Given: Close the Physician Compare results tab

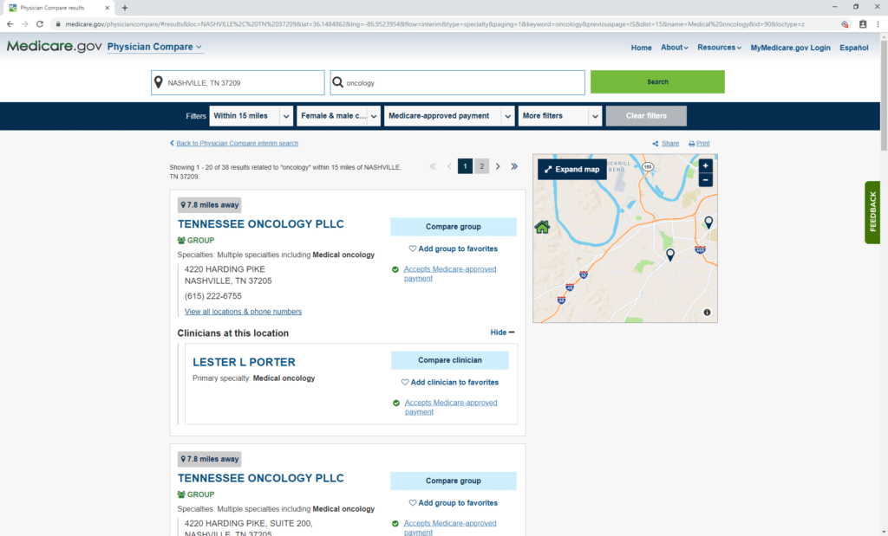Looking at the screenshot, I should (107, 8).
